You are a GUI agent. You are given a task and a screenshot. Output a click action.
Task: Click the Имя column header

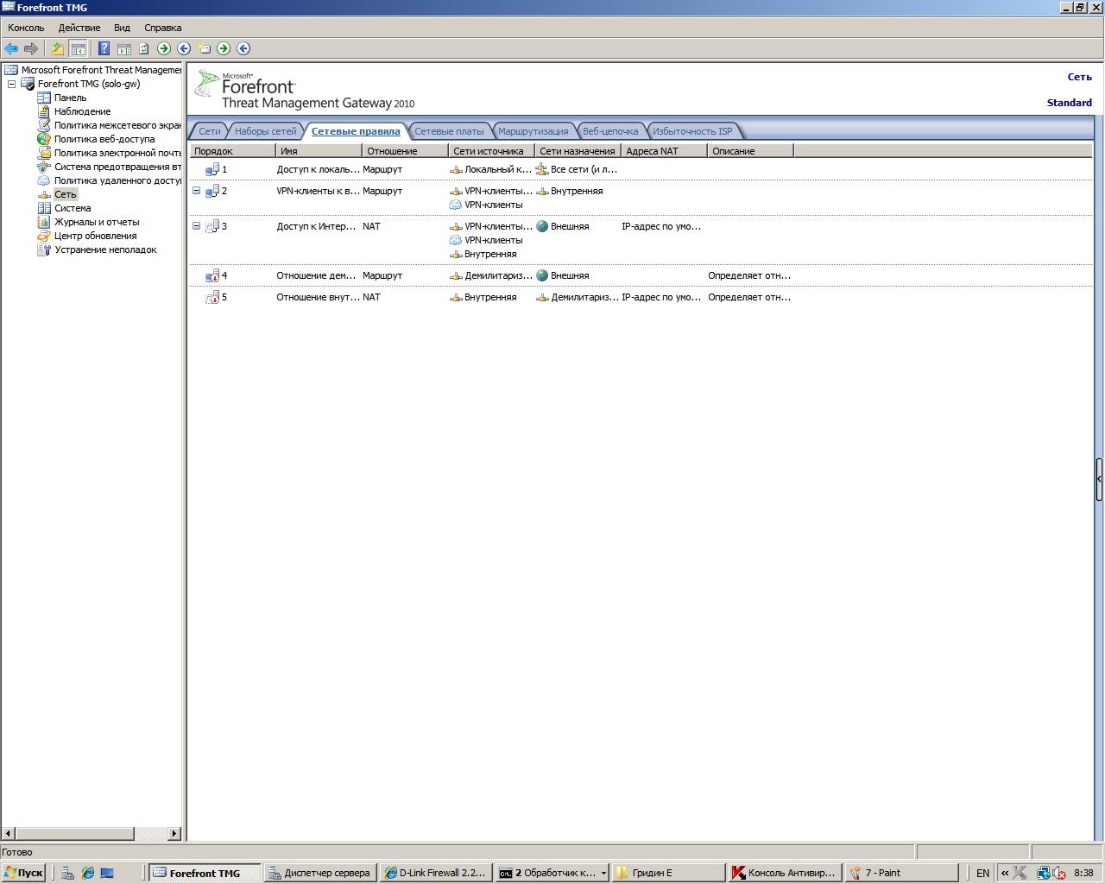coord(318,151)
